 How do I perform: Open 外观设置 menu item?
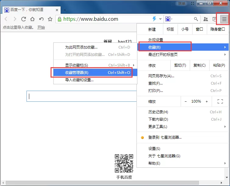point(182,40)
